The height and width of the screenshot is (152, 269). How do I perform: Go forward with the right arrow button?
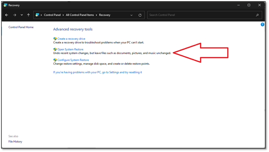[x=15, y=15]
